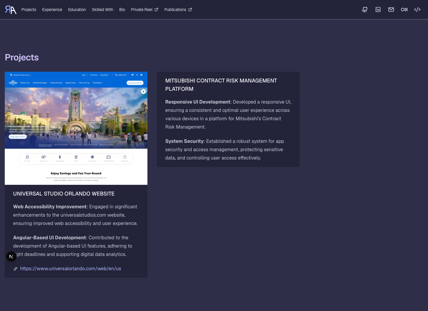Click external-link icon next to Publications
Screen dimensions: 428x311
pos(190,10)
